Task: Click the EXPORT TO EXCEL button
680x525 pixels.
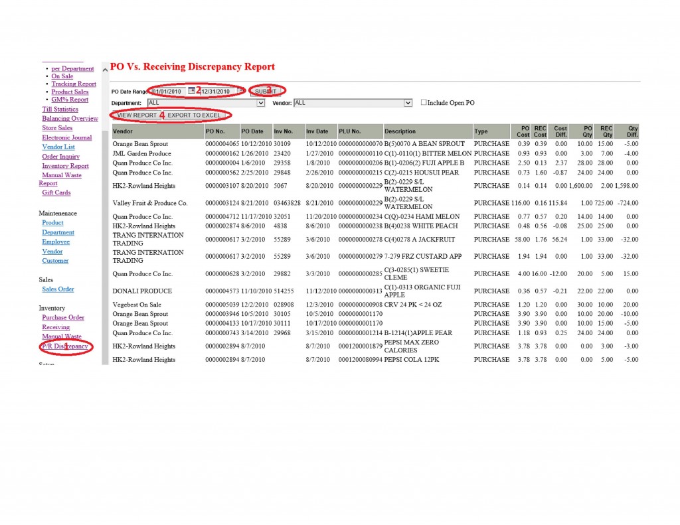Action: click(194, 115)
